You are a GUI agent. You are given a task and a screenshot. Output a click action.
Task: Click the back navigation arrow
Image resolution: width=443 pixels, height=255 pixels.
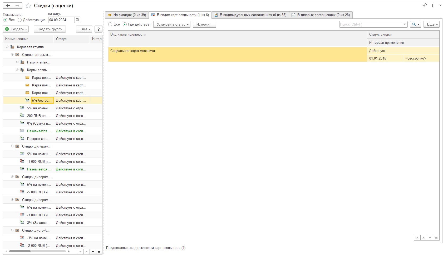8,6
